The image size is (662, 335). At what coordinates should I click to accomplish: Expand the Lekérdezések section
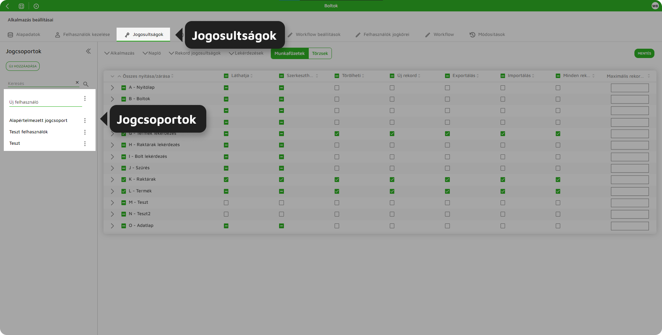pos(246,53)
